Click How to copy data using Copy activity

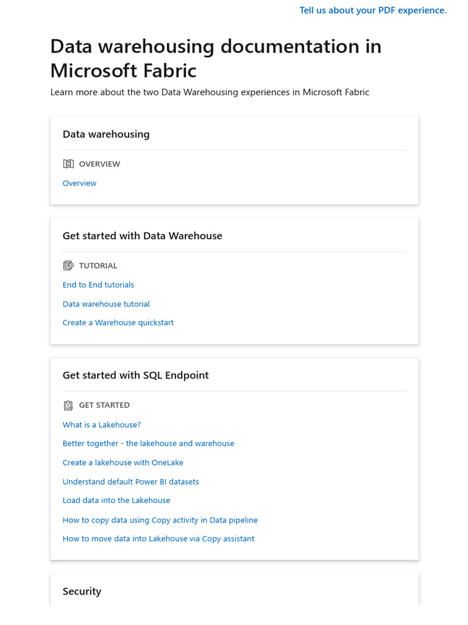(160, 520)
